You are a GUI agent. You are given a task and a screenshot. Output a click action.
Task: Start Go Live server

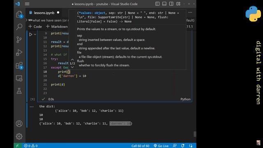click(x=161, y=146)
